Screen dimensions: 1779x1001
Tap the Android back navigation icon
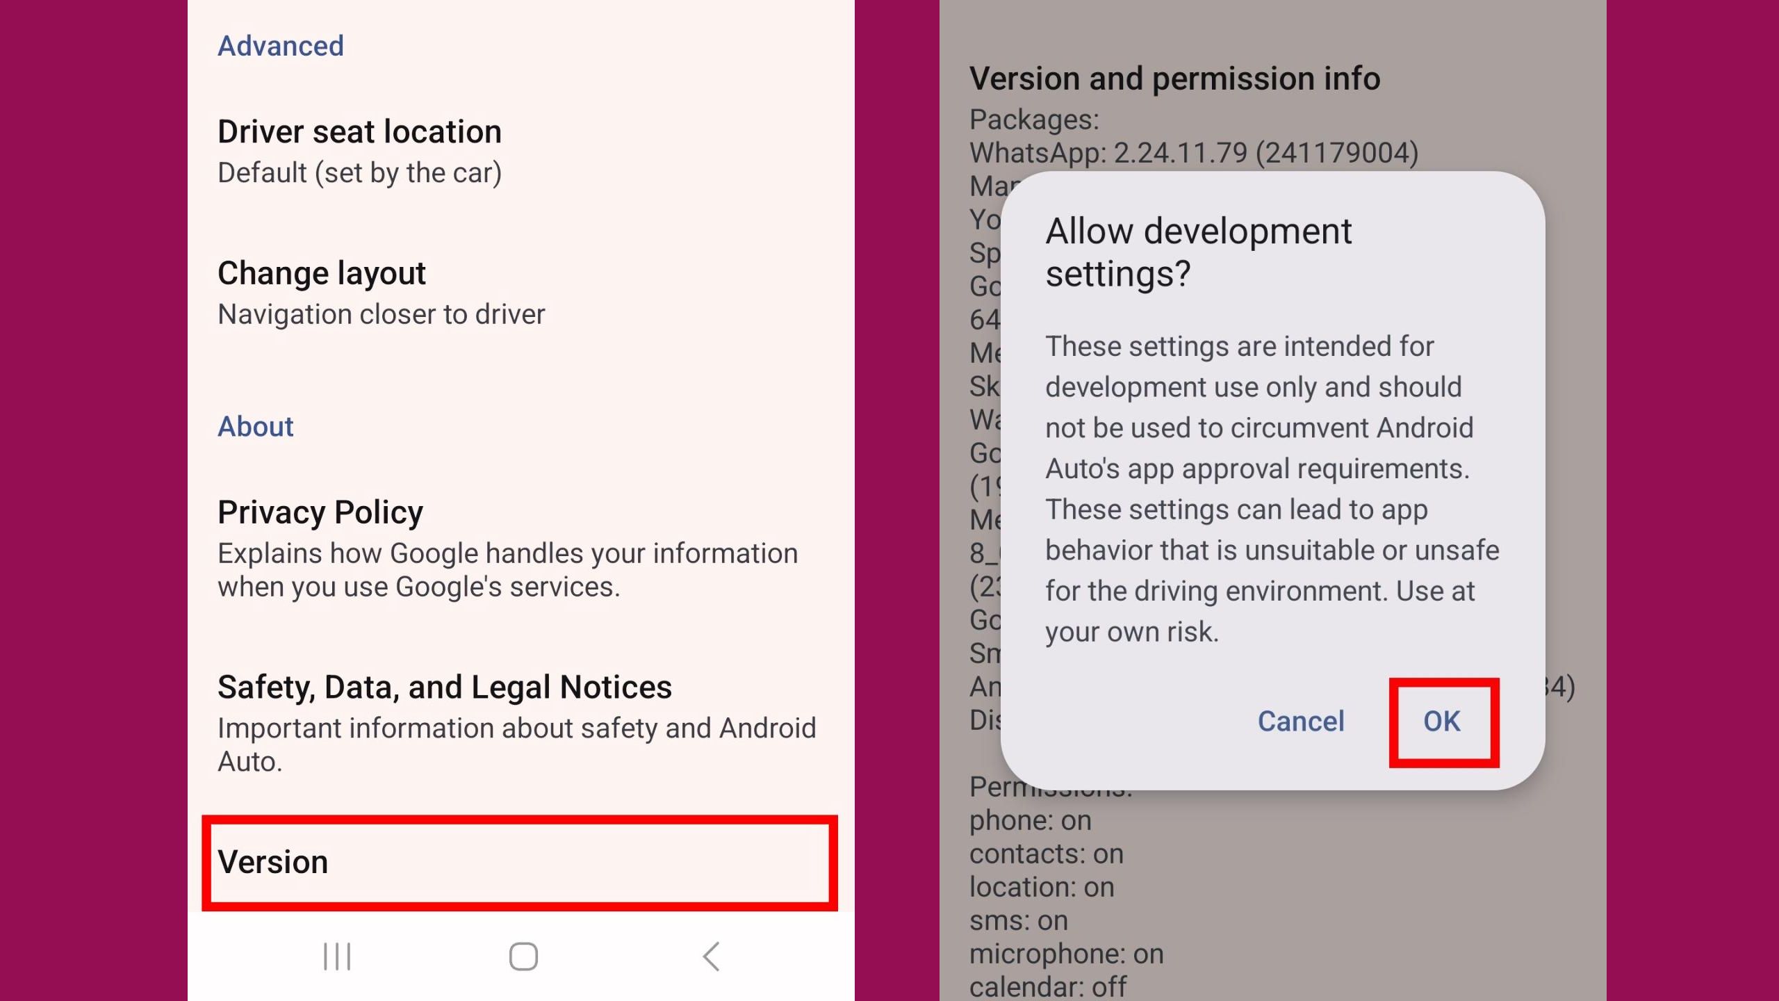709,956
